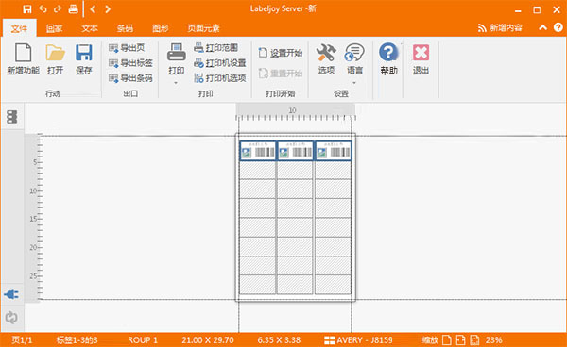Export page with 导出页

[127, 47]
